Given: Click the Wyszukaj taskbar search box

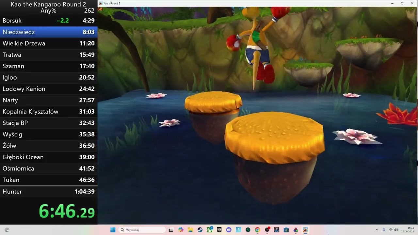Looking at the screenshot, I should click(x=142, y=230).
